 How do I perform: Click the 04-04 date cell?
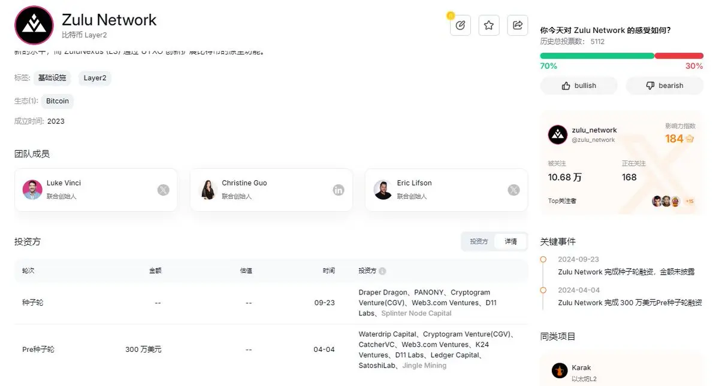click(x=324, y=349)
